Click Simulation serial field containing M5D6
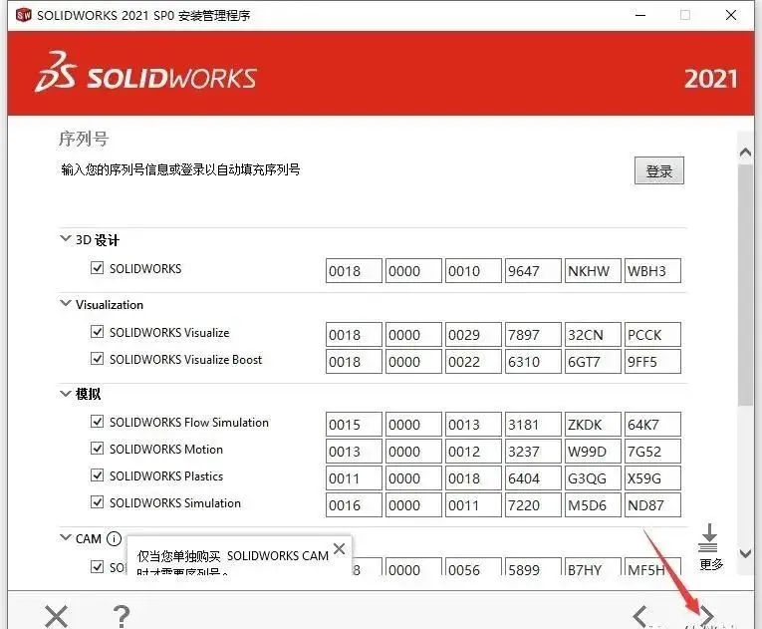 (x=593, y=505)
